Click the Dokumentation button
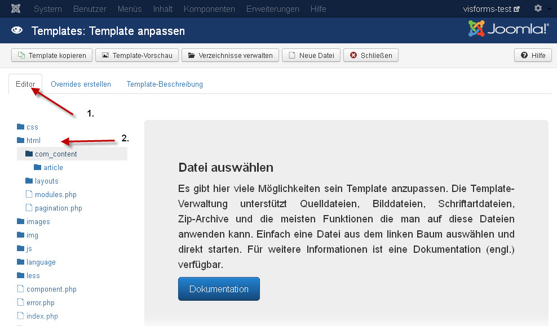 [x=219, y=288]
